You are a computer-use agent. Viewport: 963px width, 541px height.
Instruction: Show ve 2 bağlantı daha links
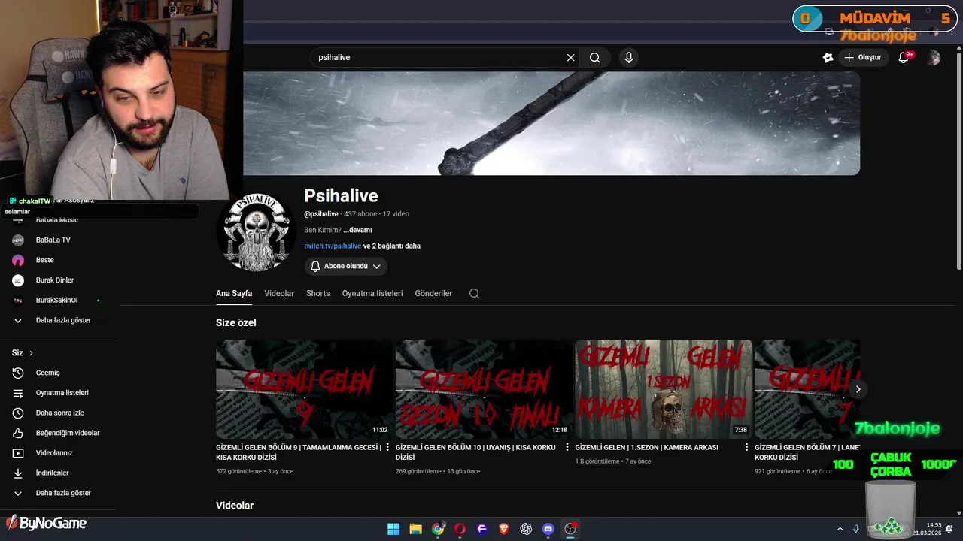392,246
